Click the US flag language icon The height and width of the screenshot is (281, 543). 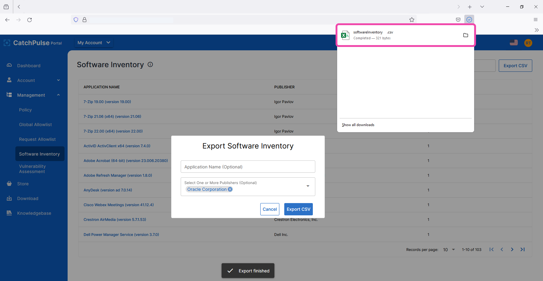click(514, 43)
